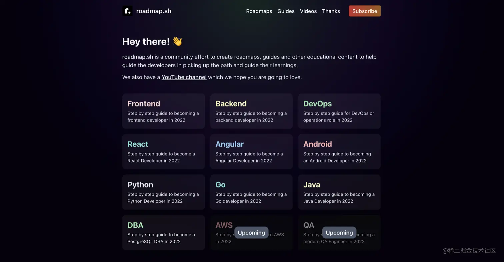Click the roadmap.sh logo icon
Viewport: 504px width, 262px height.
[x=127, y=11]
